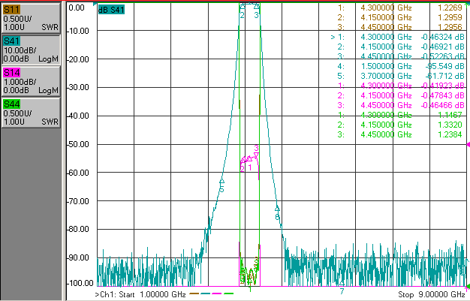This screenshot has width=470, height=301.
Task: Choose the green S44 SWR trace
Action: 31,113
